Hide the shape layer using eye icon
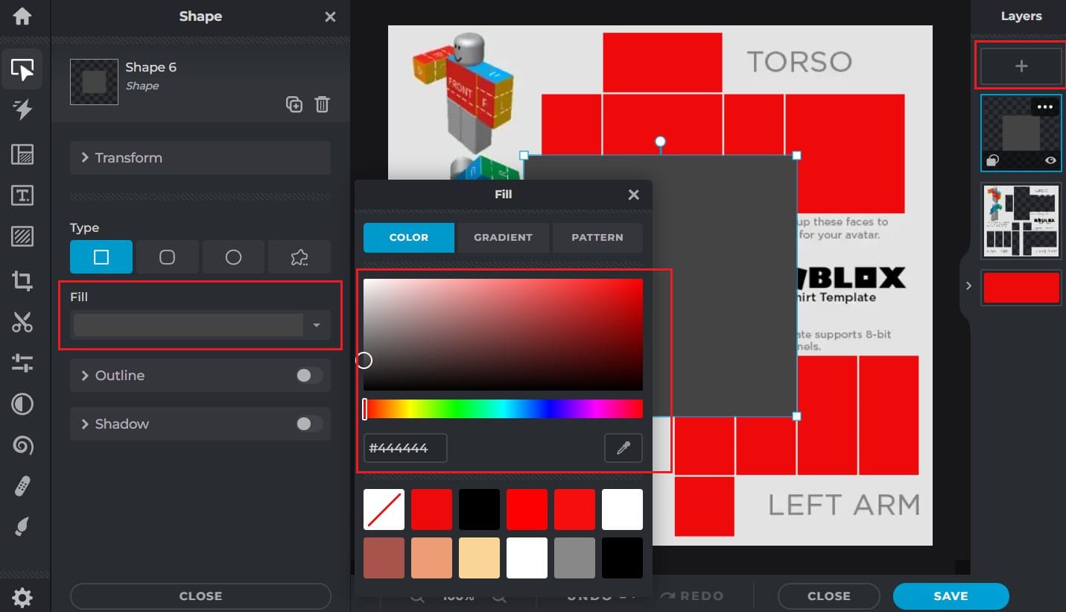This screenshot has height=612, width=1066. click(x=1050, y=160)
